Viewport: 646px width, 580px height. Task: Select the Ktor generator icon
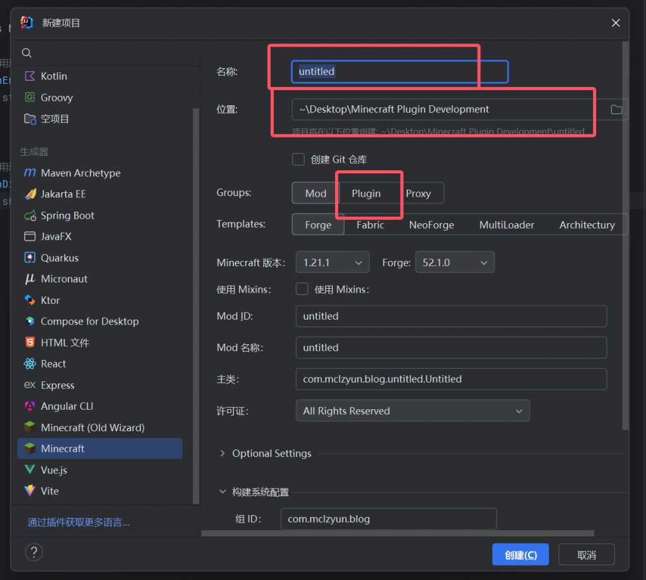click(30, 300)
